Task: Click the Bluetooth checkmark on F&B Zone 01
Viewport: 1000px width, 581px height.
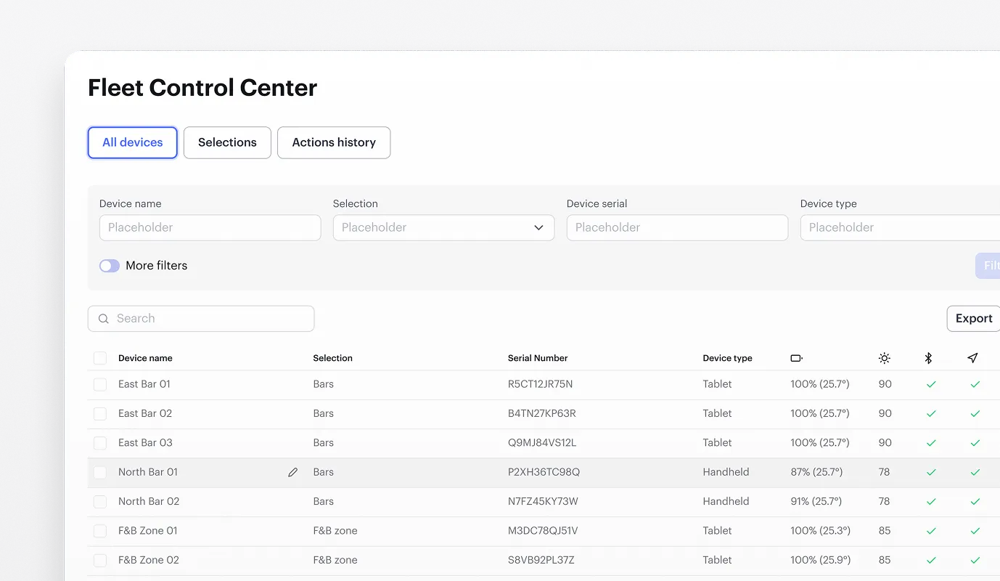Action: coord(931,530)
